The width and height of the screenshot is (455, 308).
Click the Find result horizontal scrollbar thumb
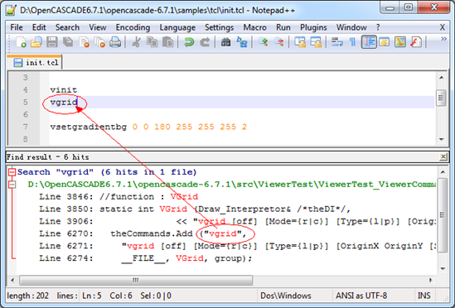tap(136, 280)
